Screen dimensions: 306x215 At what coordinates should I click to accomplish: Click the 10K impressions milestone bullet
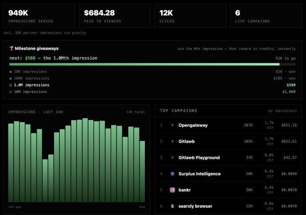click(10, 72)
